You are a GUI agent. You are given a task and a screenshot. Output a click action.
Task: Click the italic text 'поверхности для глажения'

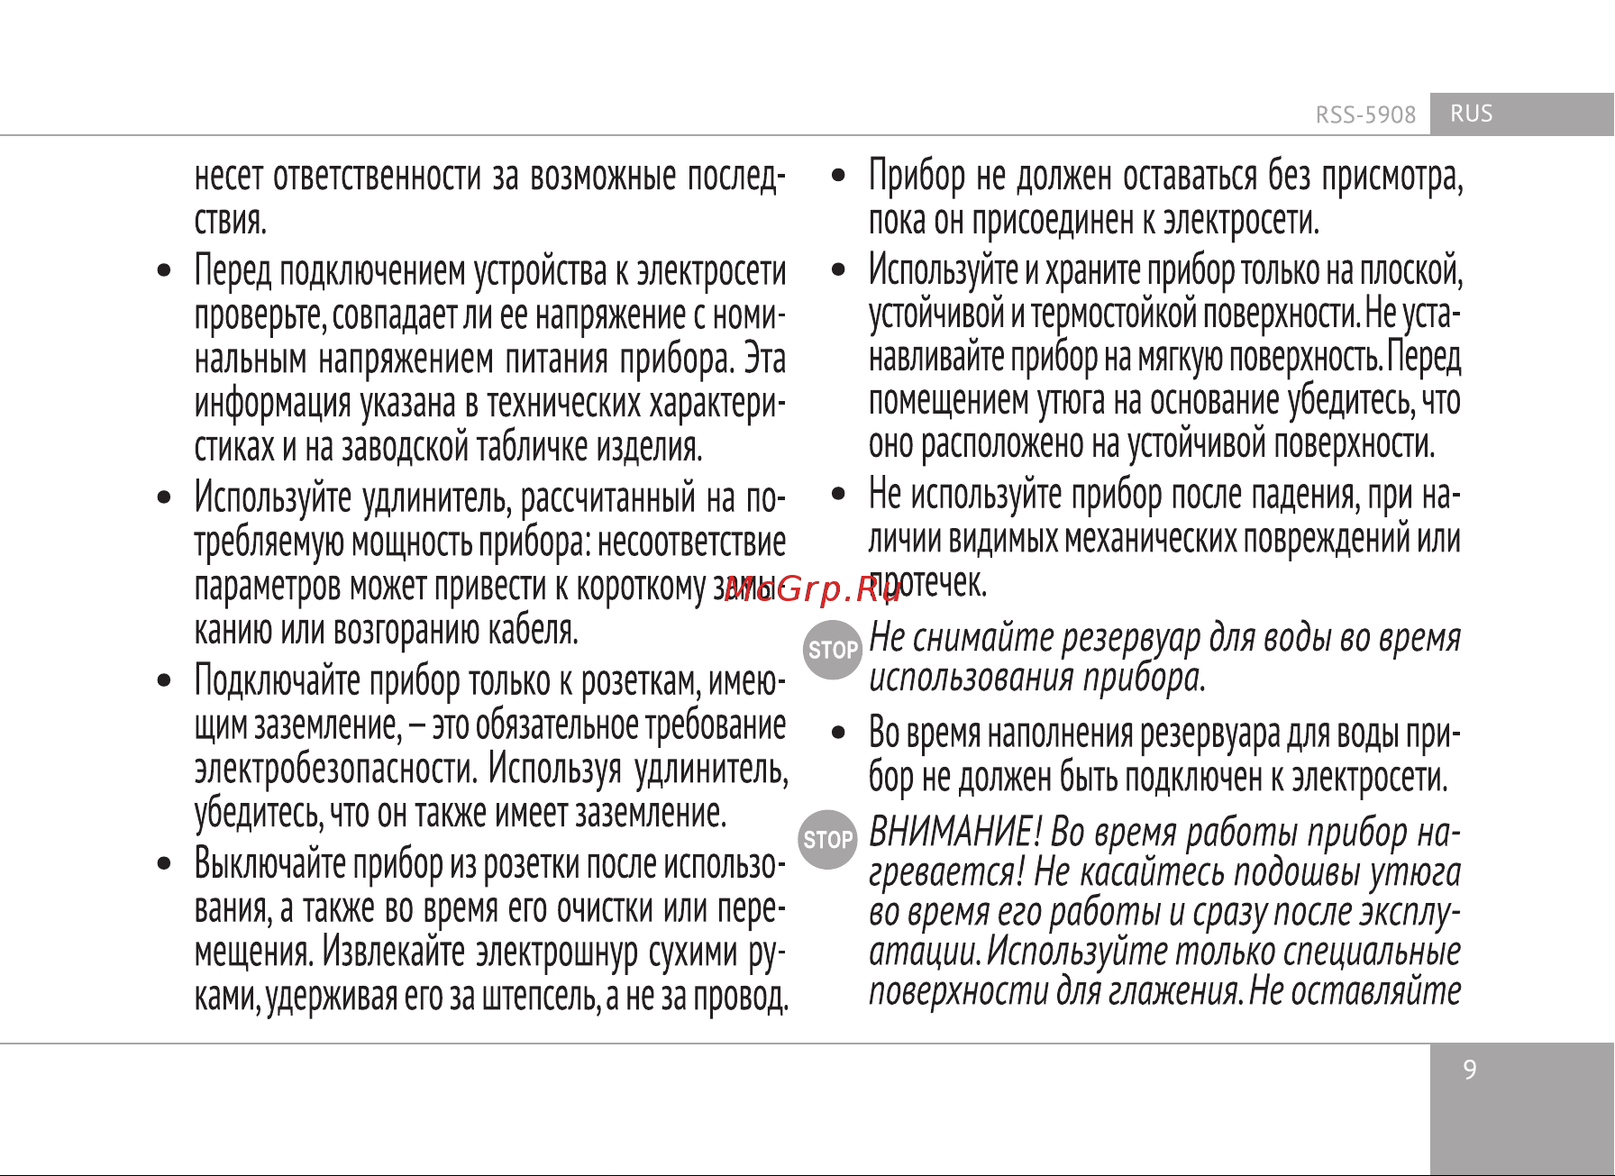[1054, 991]
